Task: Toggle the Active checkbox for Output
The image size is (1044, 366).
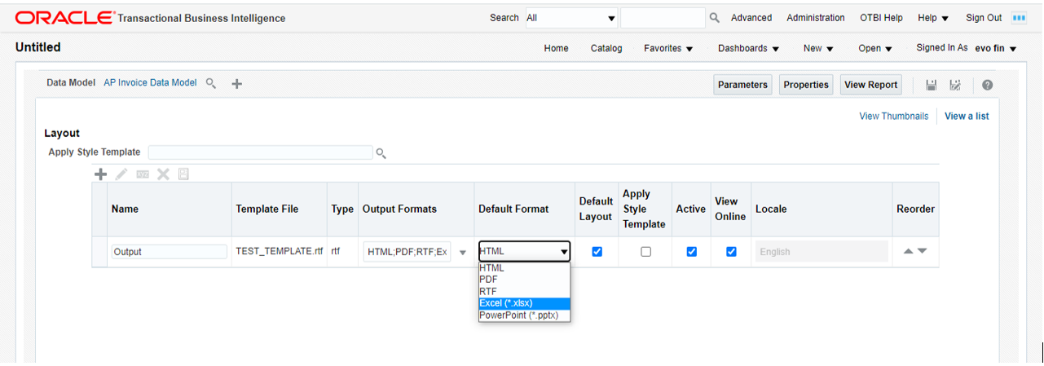Action: pyautogui.click(x=691, y=252)
